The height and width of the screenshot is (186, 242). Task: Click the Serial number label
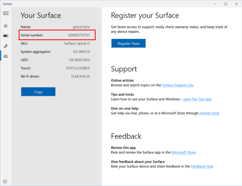point(32,35)
